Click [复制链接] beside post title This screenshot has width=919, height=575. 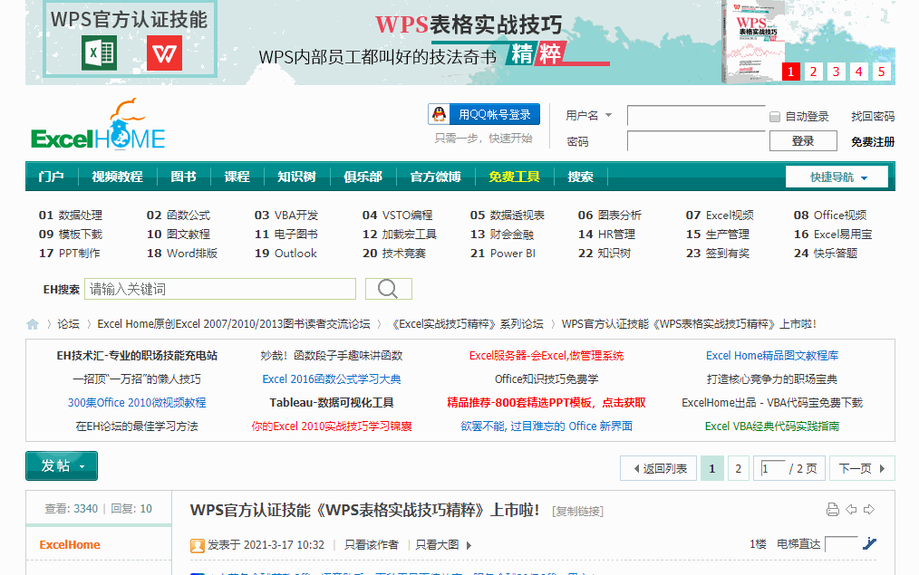pos(577,512)
